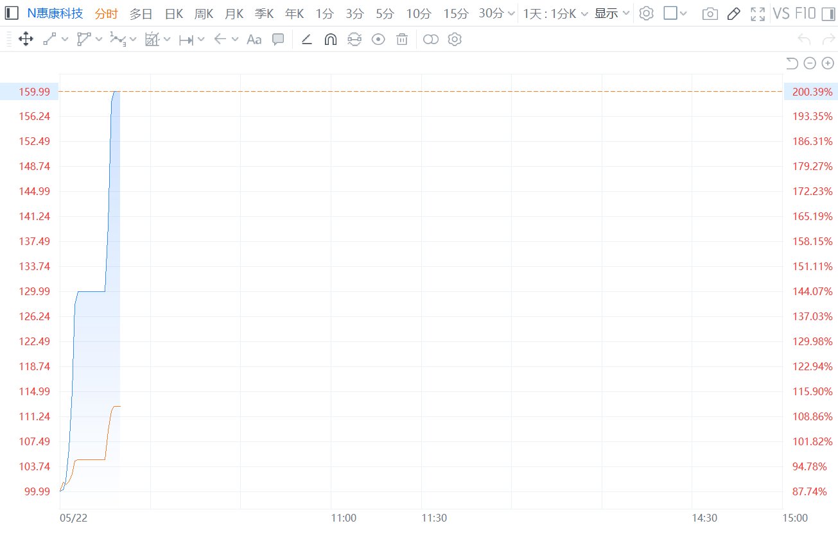838x537 pixels.
Task: Switch to the 多日 tab
Action: coord(141,13)
